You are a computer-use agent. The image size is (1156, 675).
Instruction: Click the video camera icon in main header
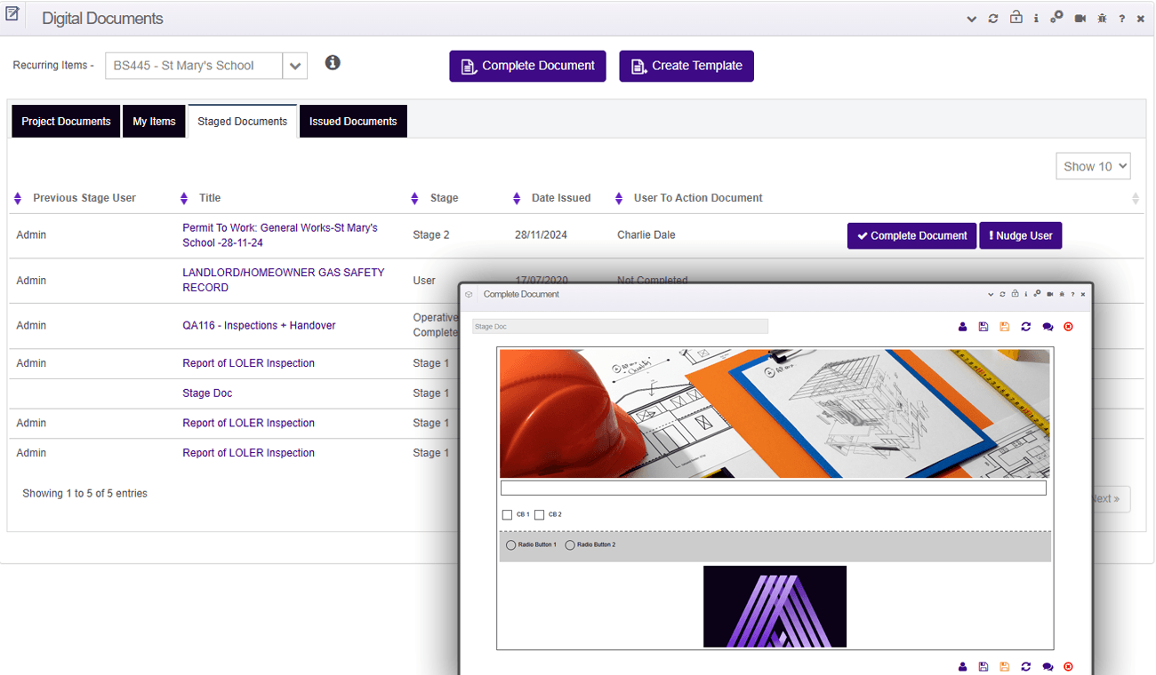[x=1080, y=19]
